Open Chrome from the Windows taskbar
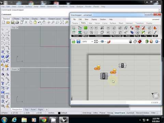Image resolution: width=164 pixels, height=123 pixels. pos(44,120)
